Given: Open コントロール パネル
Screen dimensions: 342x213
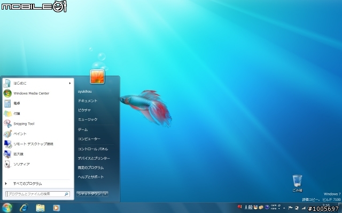Looking at the screenshot, I should click(x=93, y=149).
